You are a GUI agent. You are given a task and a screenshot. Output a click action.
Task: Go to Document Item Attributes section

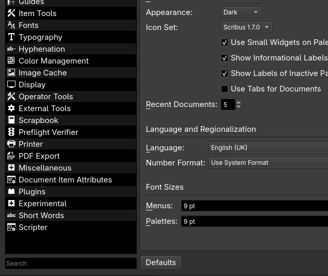click(65, 179)
